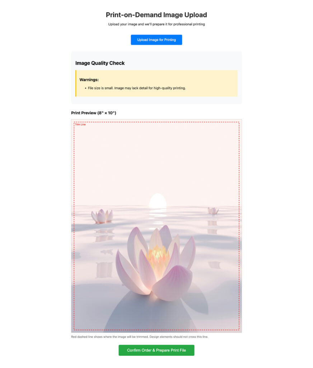The image size is (313, 368).
Task: Click the file size is small warning
Action: point(137,88)
